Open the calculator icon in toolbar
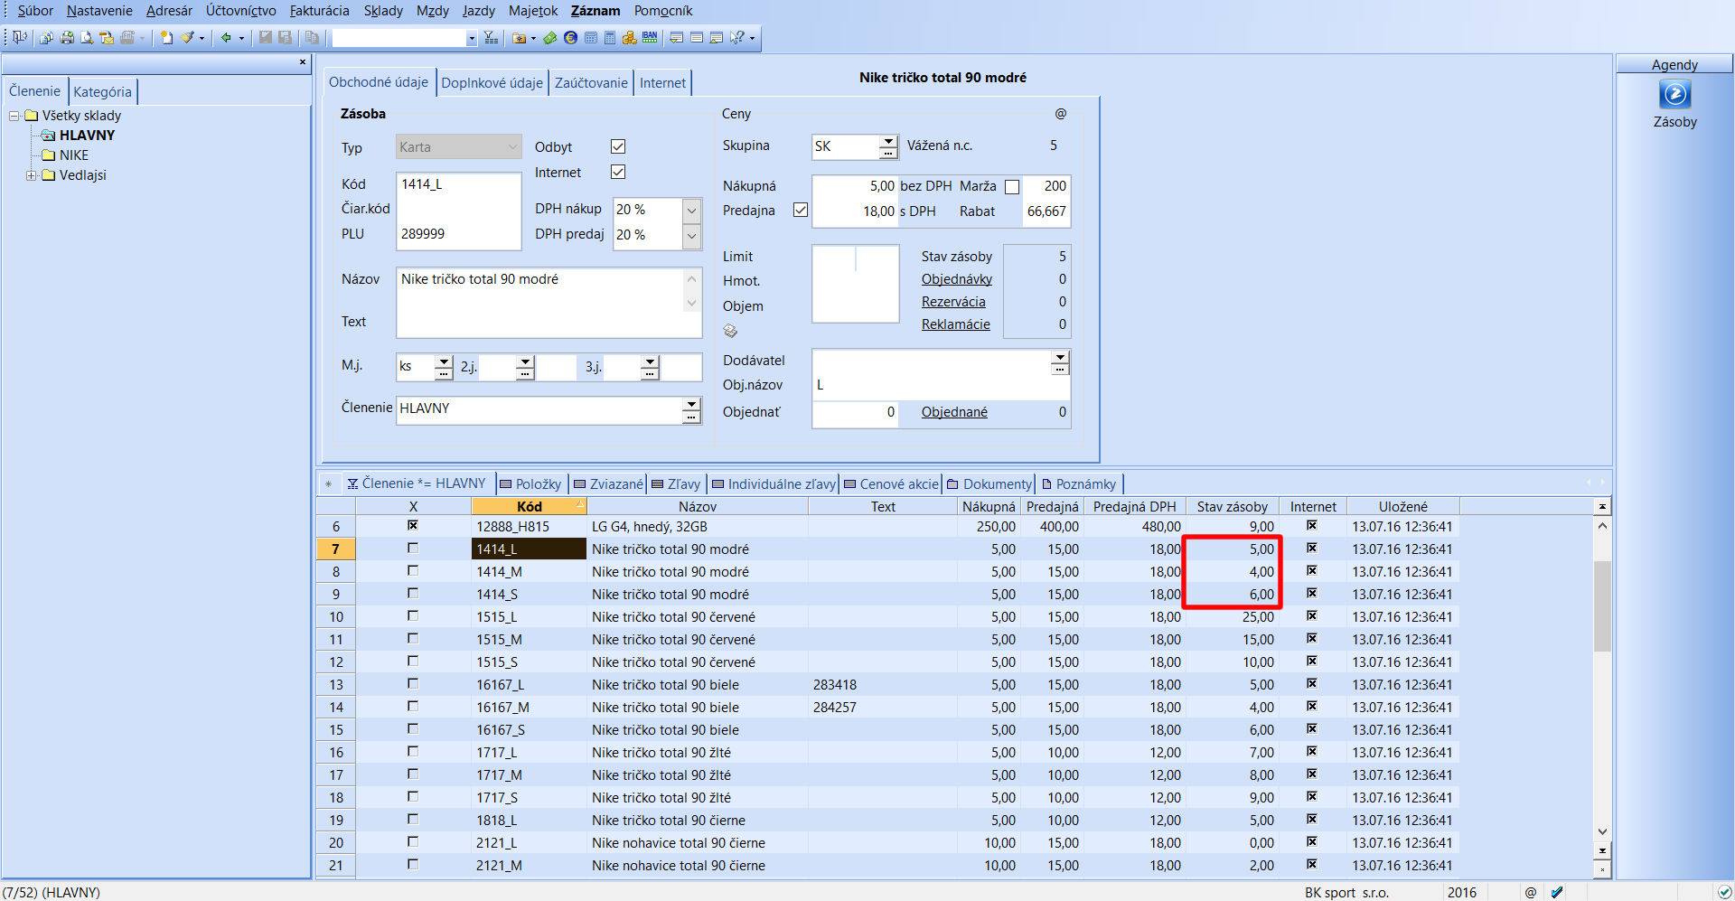This screenshot has height=901, width=1735. (x=610, y=38)
